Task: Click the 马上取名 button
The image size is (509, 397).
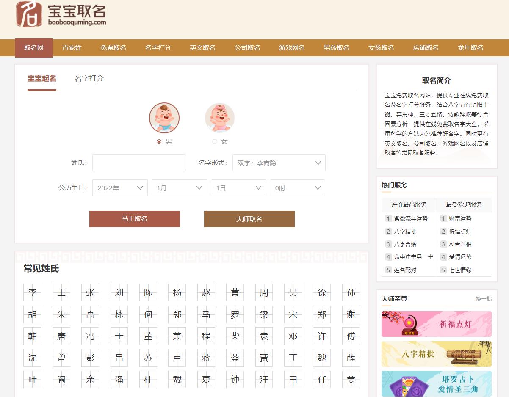Action: [x=134, y=219]
